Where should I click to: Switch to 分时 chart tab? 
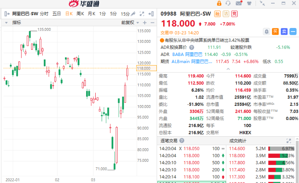pyautogui.click(x=44, y=14)
